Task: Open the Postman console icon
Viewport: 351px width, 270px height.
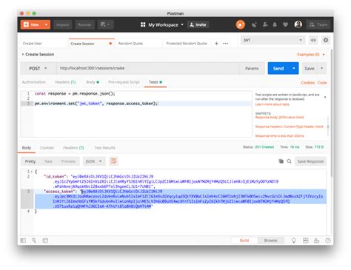Action: (45, 240)
